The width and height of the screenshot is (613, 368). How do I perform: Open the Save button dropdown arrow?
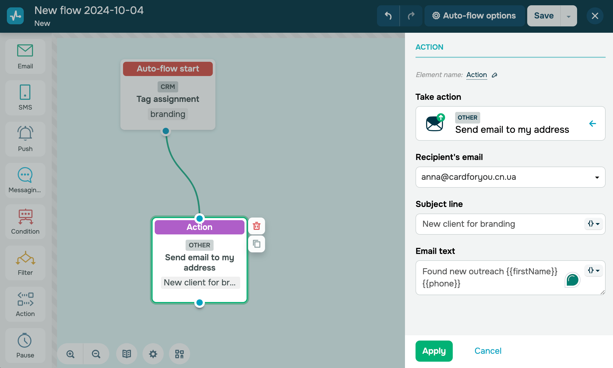(x=569, y=16)
